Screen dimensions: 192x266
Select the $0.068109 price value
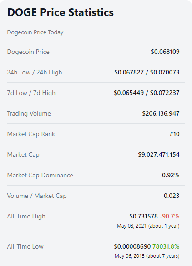[165, 52]
